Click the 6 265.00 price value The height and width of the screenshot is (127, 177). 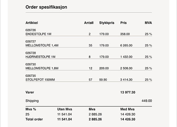point(126,45)
